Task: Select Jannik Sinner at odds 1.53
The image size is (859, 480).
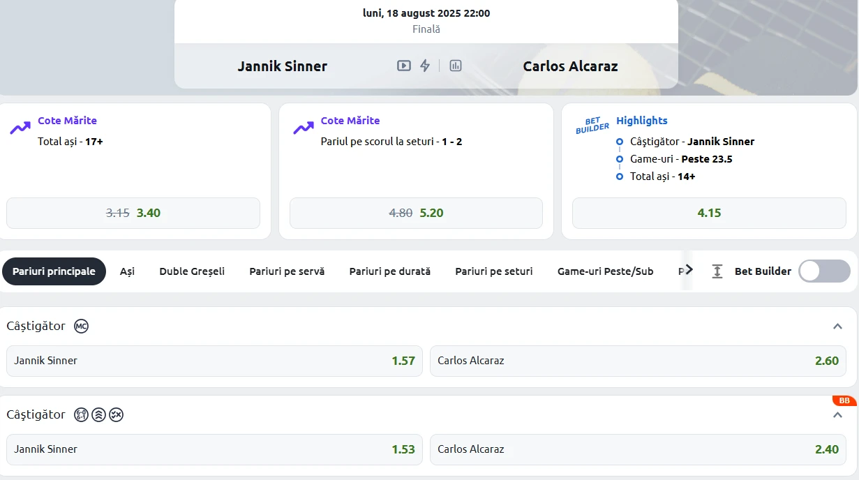Action: tap(214, 449)
